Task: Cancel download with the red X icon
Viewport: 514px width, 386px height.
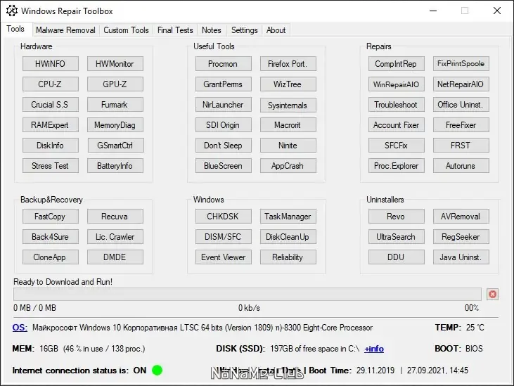Action: pyautogui.click(x=492, y=295)
